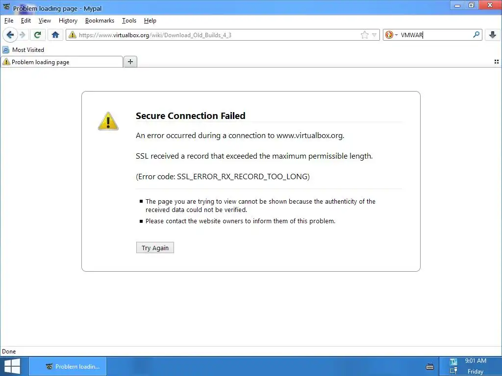Screen dimensions: 502x376
Task: Open the Help menu
Action: pos(150,21)
